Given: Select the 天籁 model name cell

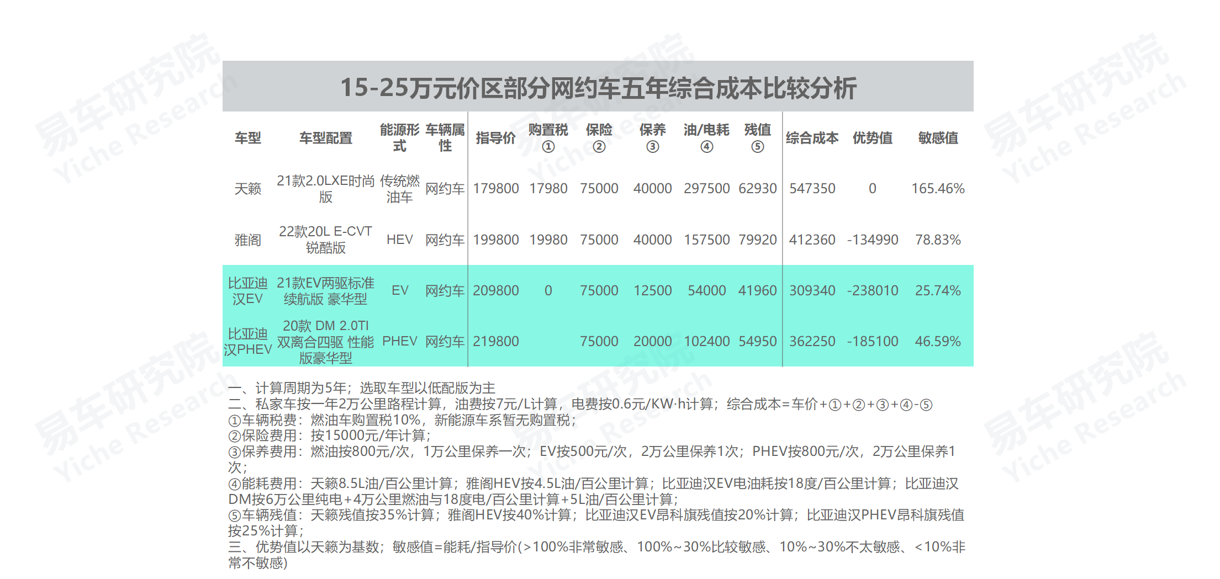Looking at the screenshot, I should pos(247,189).
